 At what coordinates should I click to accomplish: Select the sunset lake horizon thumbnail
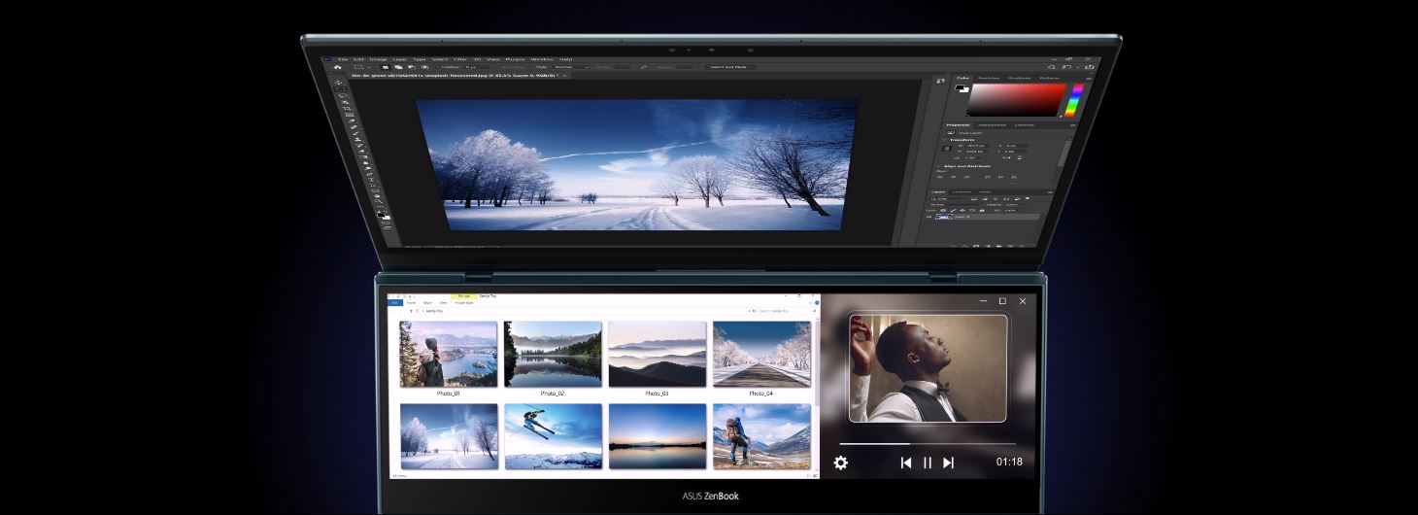[x=658, y=436]
